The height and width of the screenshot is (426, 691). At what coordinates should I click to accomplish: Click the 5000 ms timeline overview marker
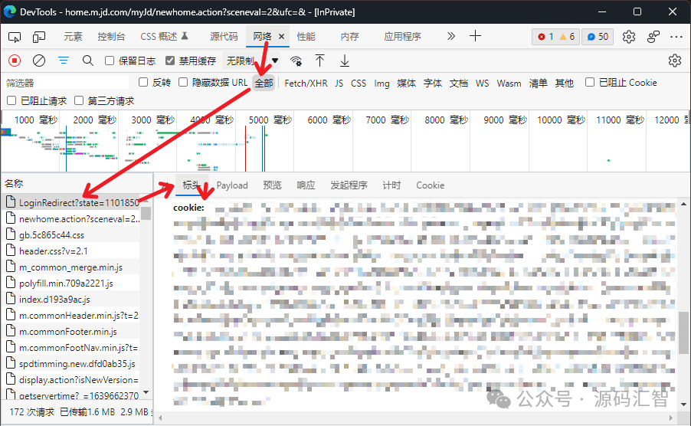point(270,120)
